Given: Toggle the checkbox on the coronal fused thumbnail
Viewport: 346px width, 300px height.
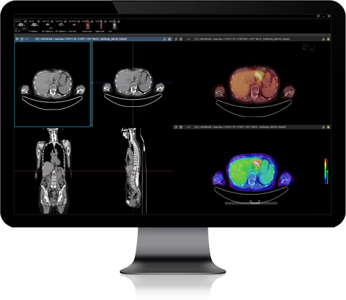Looking at the screenshot, I should click(x=92, y=21).
